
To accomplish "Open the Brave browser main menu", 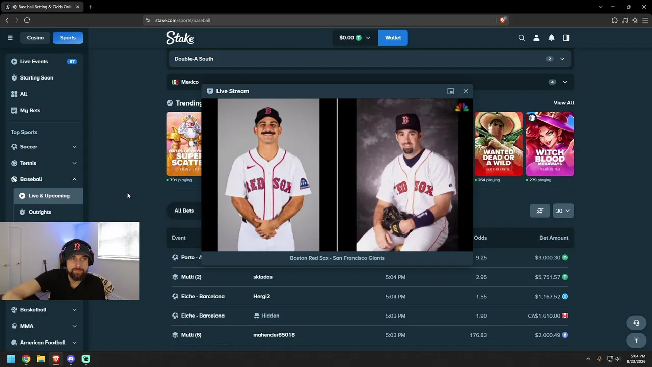I will [x=645, y=20].
